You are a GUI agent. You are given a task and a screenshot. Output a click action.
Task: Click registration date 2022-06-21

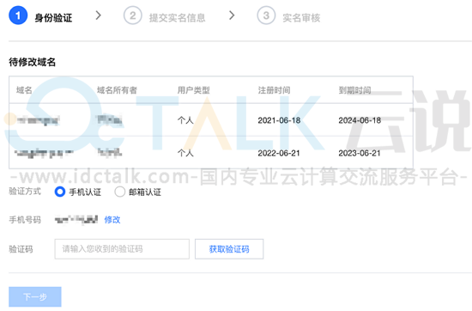pos(279,153)
